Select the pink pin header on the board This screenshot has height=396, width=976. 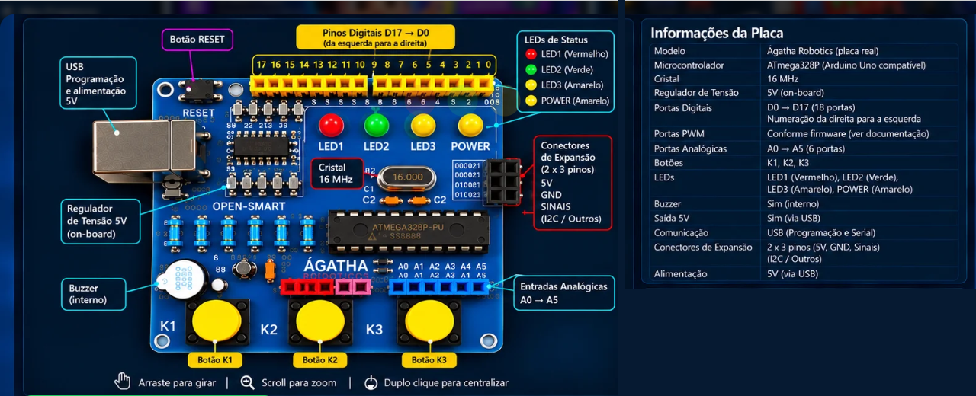(353, 287)
